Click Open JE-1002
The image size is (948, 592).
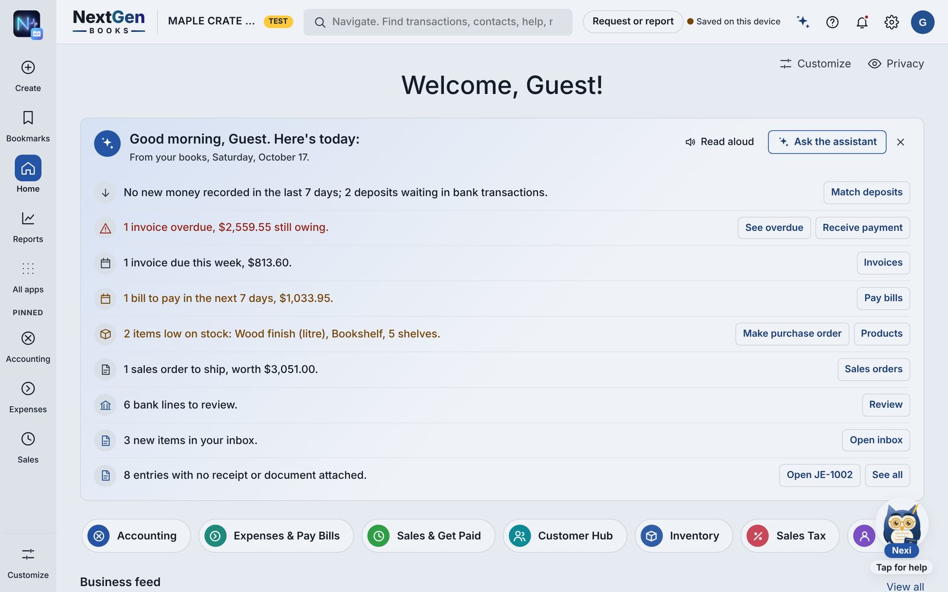pyautogui.click(x=819, y=475)
